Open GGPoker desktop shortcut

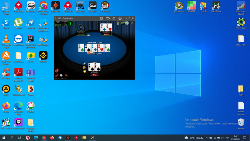[x=93, y=7]
